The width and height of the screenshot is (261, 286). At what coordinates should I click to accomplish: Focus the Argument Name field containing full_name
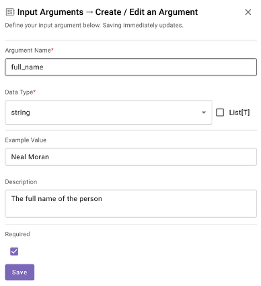click(130, 67)
